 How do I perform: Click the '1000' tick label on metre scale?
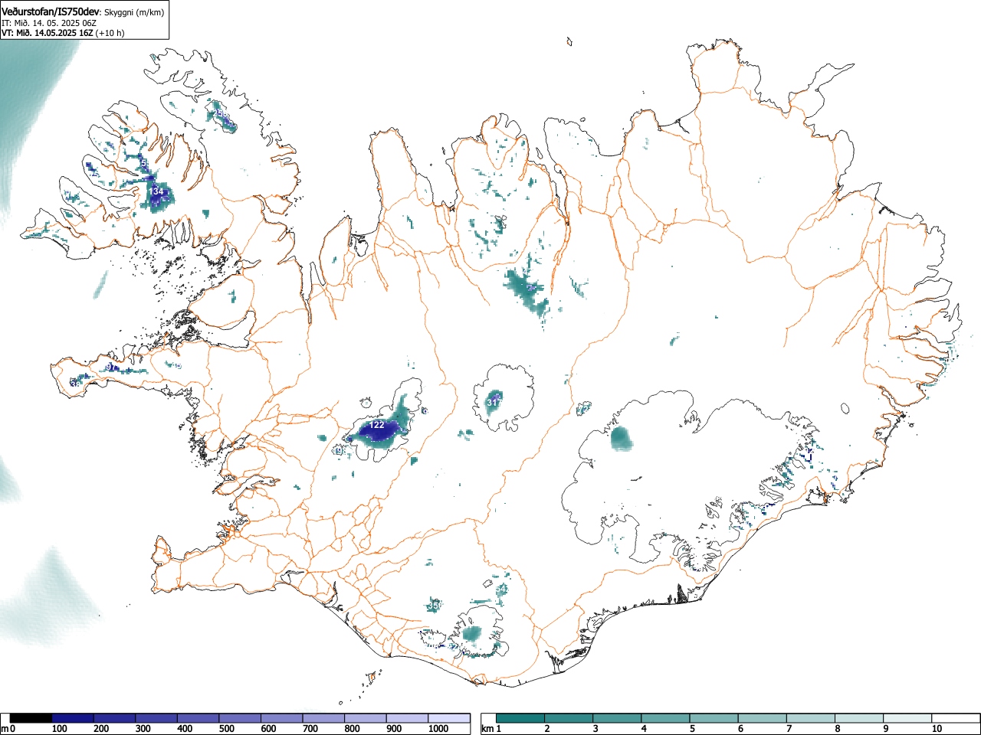[438, 729]
